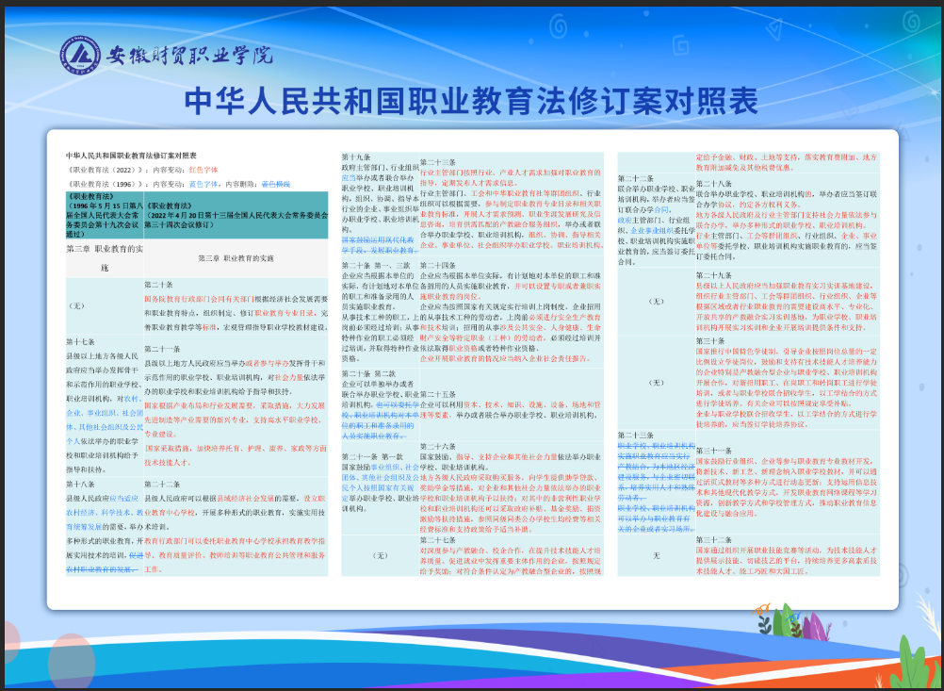Click the 第二十一条 article heading

coord(161,348)
